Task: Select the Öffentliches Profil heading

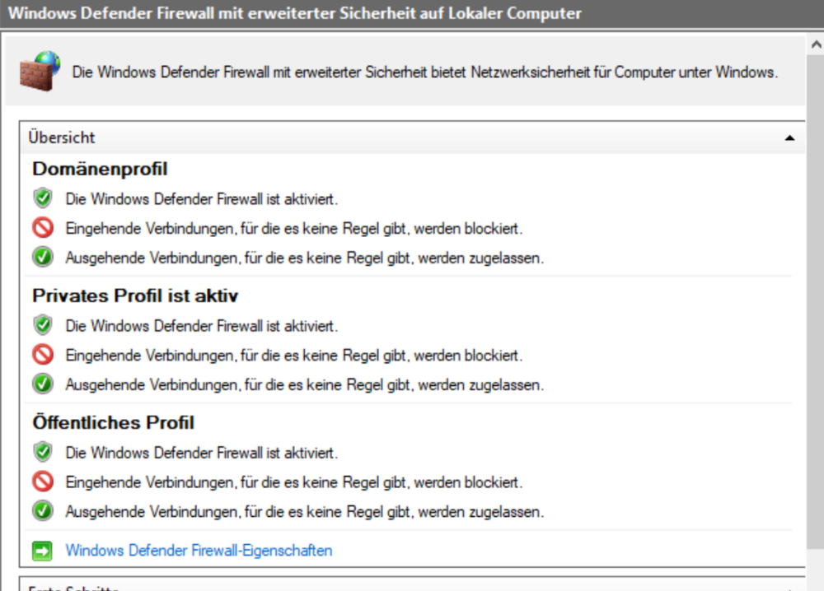Action: [x=113, y=422]
